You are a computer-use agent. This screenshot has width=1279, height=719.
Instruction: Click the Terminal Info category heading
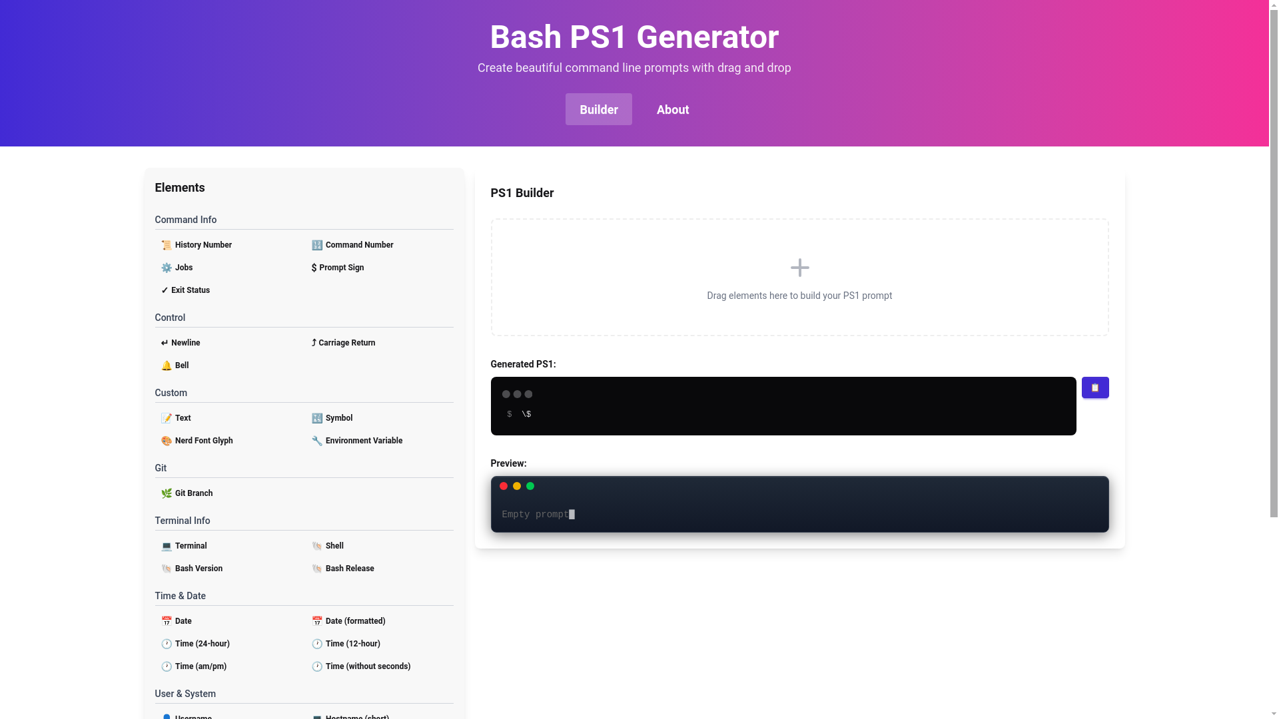click(183, 521)
